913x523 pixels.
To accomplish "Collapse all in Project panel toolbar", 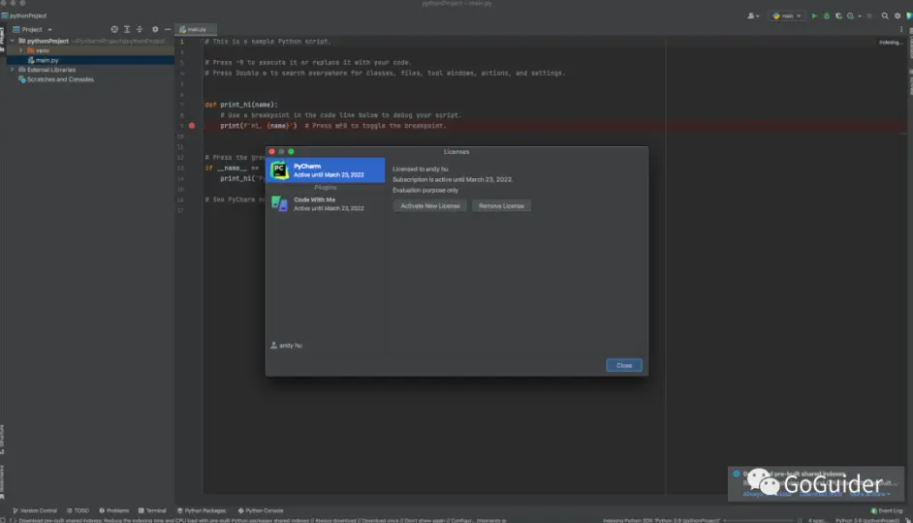I will coord(140,29).
